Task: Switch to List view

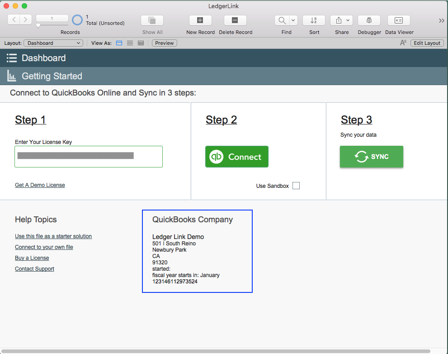Action: tap(130, 43)
